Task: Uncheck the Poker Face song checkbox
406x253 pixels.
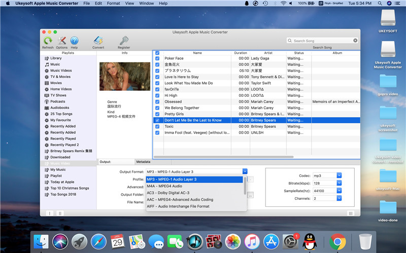Action: (x=157, y=58)
